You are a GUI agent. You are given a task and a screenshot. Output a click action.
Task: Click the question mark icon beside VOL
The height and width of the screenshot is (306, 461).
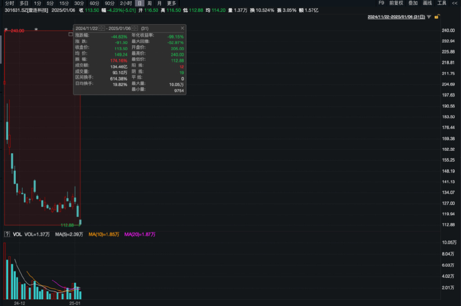(x=7, y=234)
